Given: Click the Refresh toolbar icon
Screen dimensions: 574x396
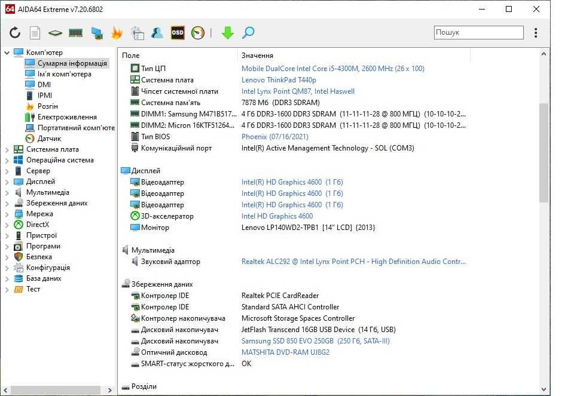Looking at the screenshot, I should click(14, 33).
